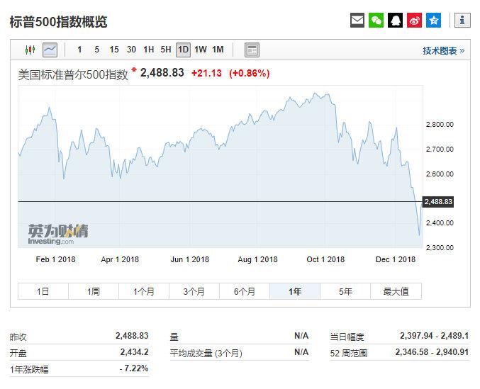Viewport: 480px width, 389px height.
Task: Share to WeChat with green icon
Action: [x=376, y=21]
